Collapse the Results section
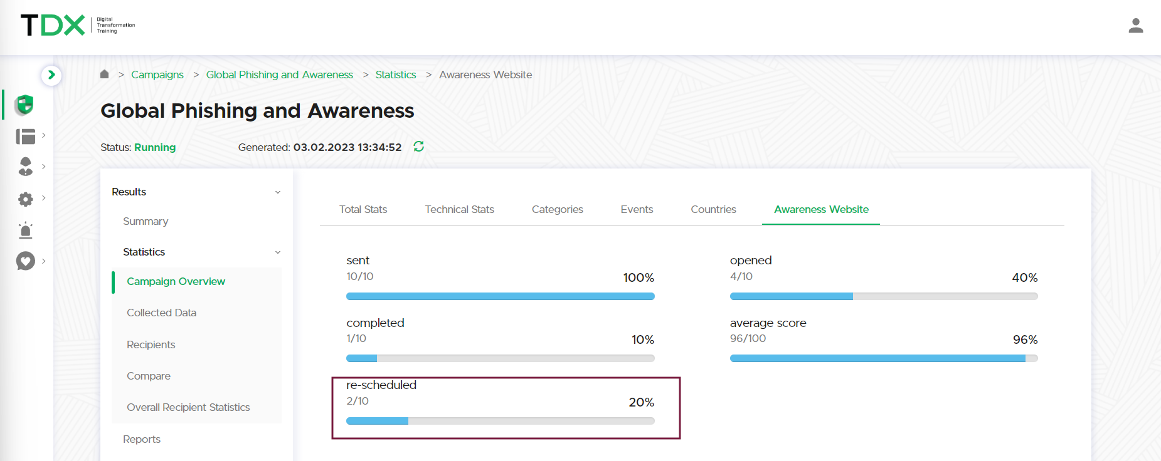1161x461 pixels. point(277,192)
